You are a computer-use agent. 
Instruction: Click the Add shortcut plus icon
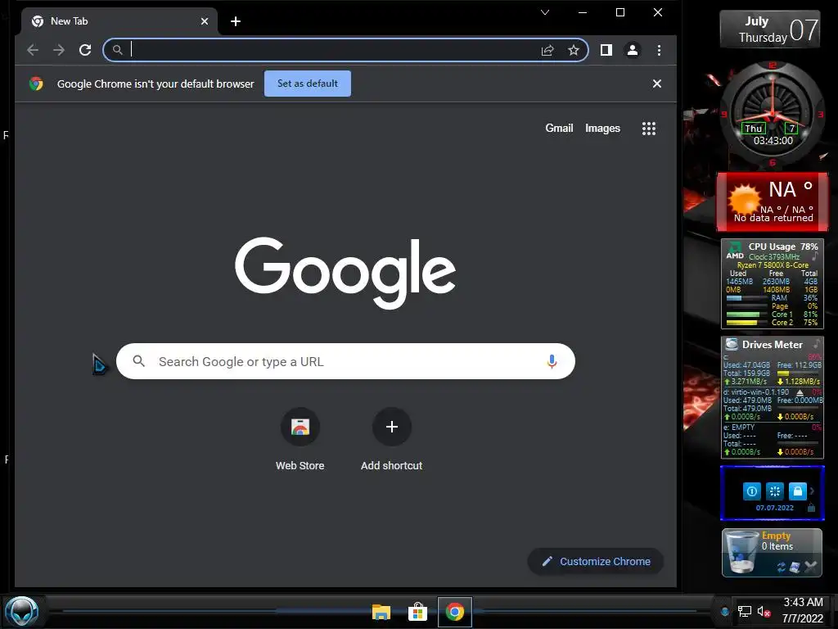click(x=392, y=427)
